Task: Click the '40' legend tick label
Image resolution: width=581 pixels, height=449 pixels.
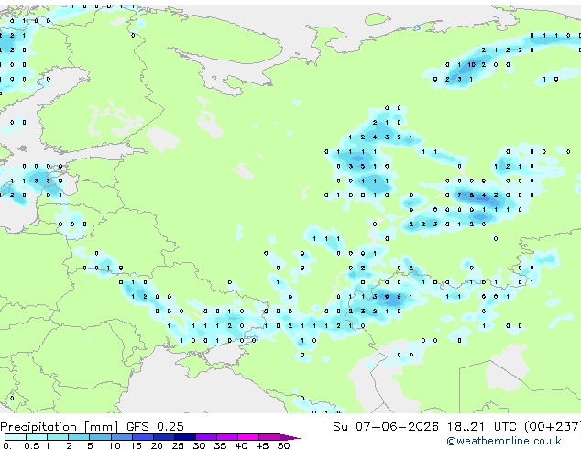Action: pos(241,445)
